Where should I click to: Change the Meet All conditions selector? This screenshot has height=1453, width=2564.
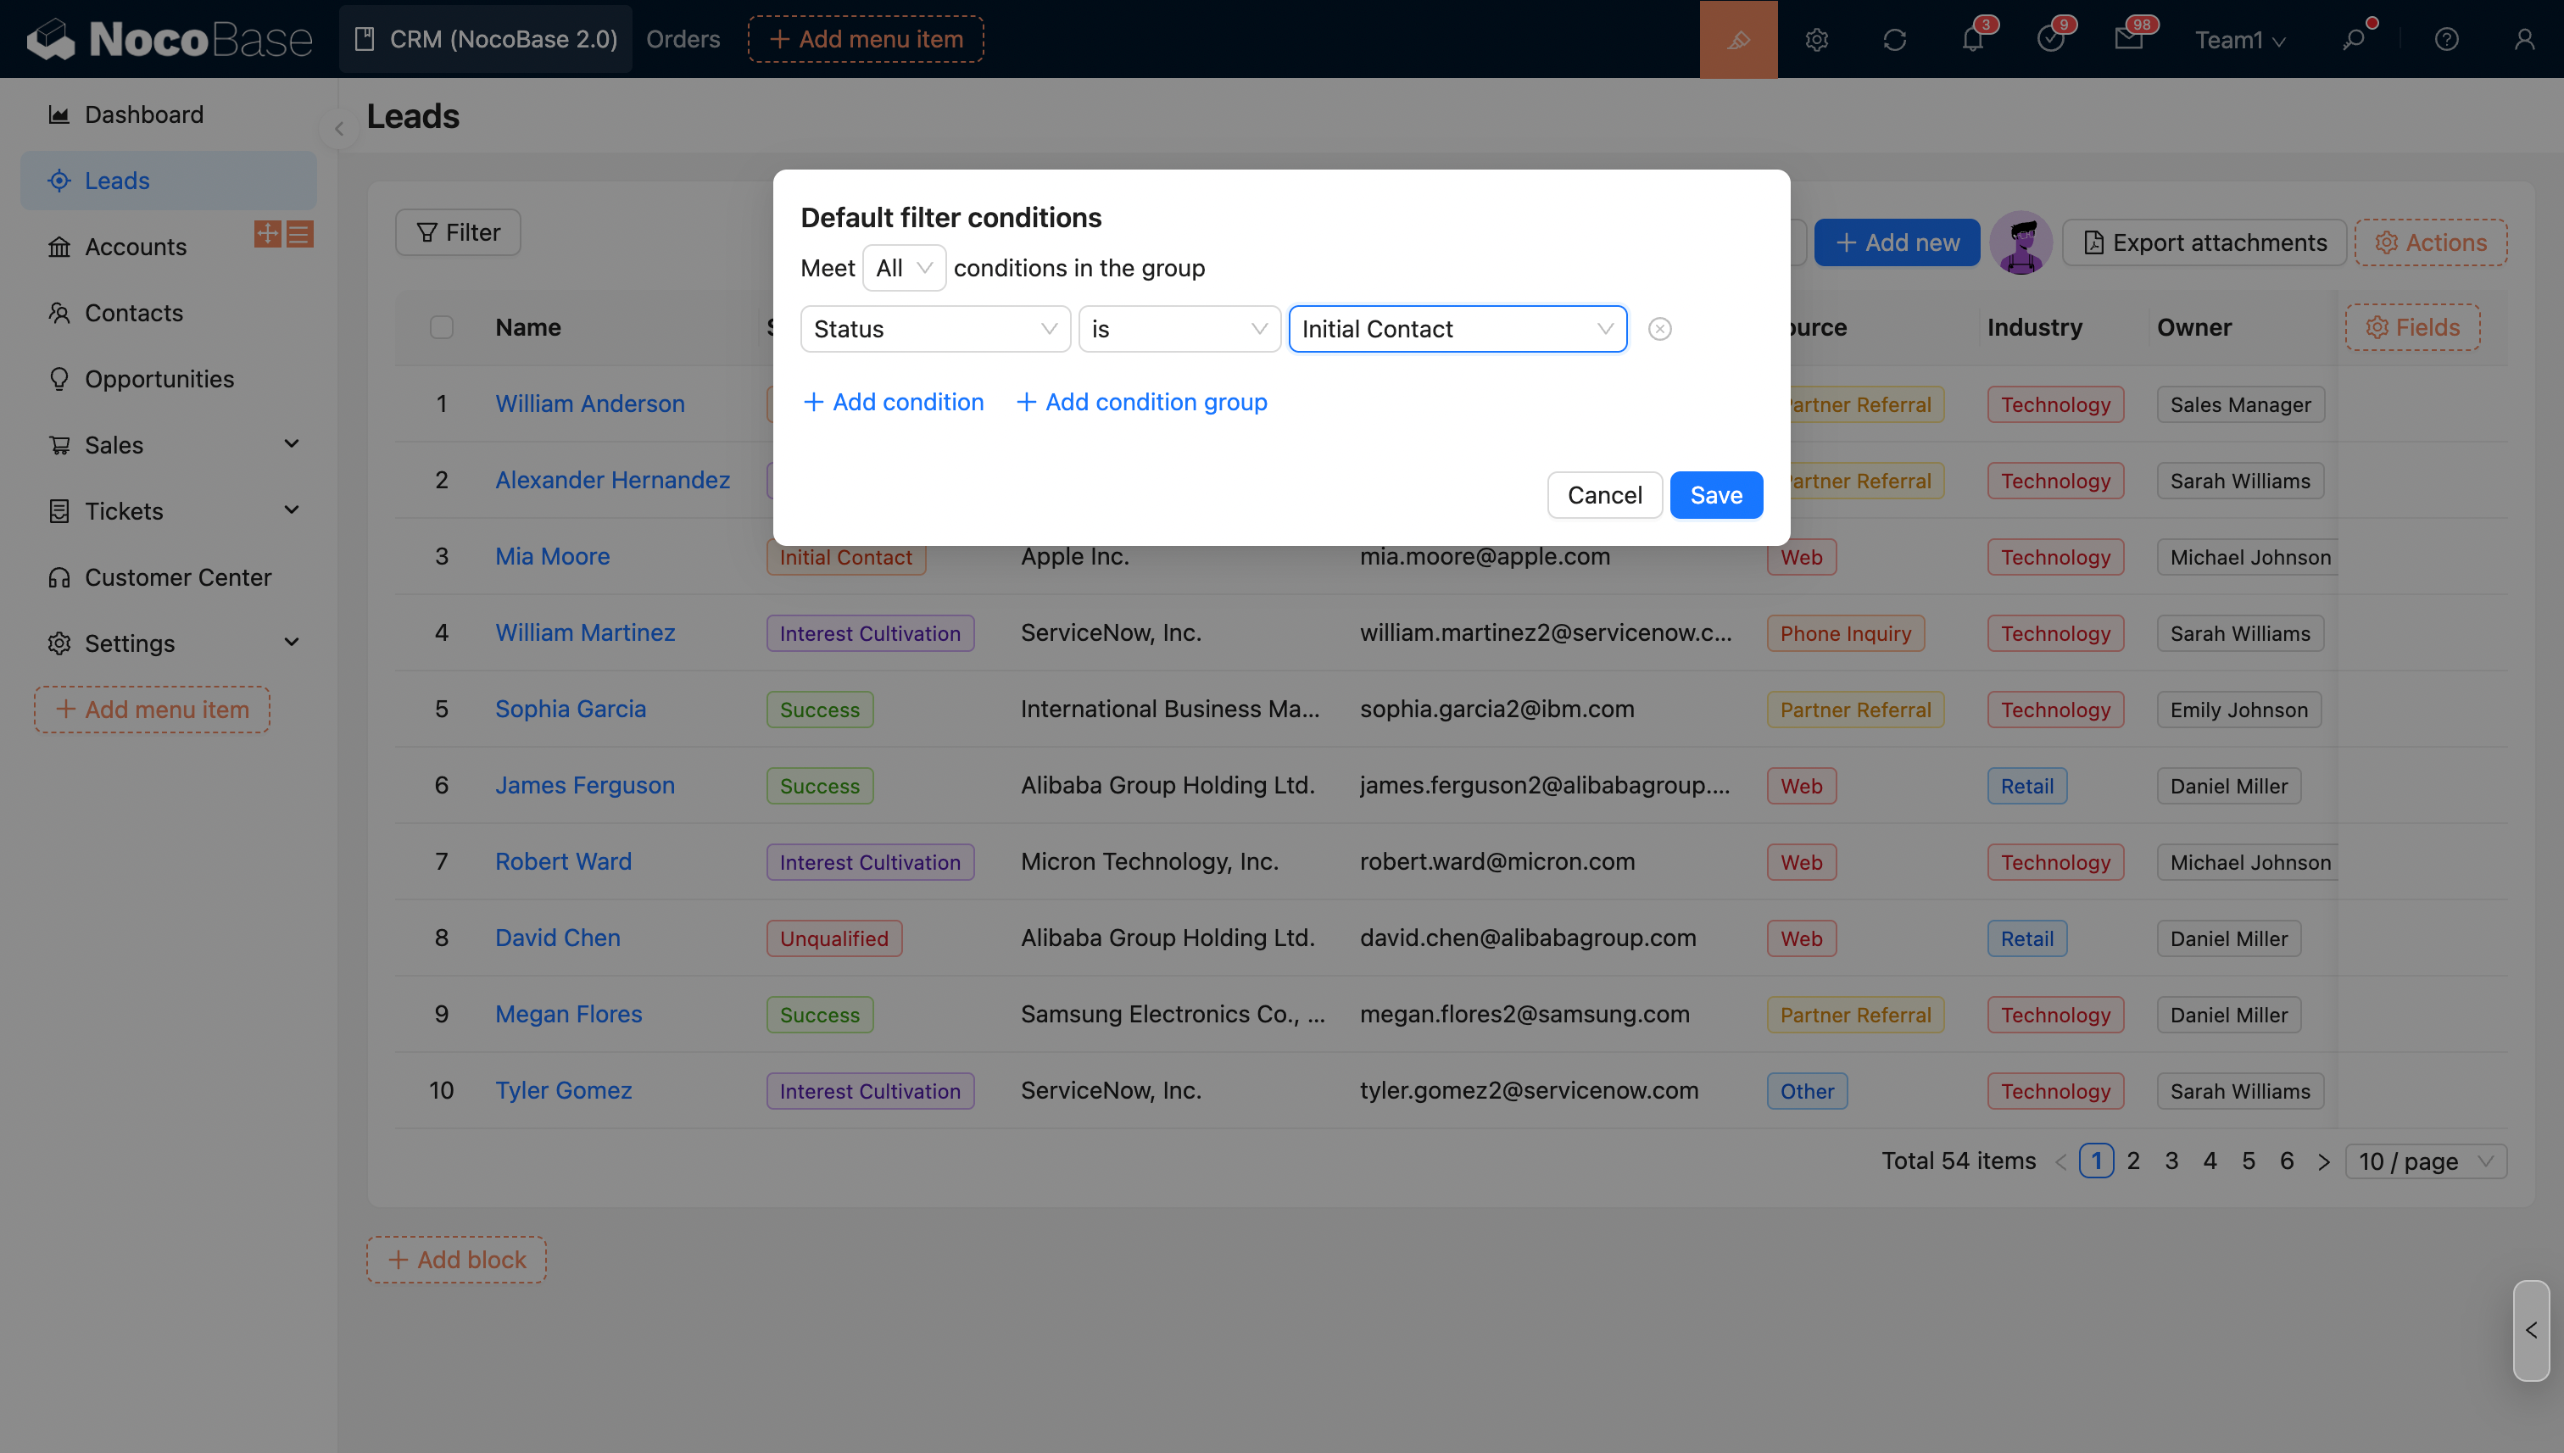click(x=903, y=267)
